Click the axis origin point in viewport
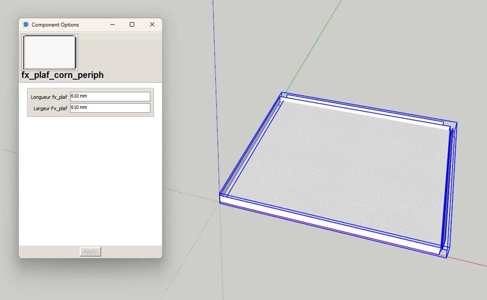Viewport: 487px width, 300px height. pos(220,202)
